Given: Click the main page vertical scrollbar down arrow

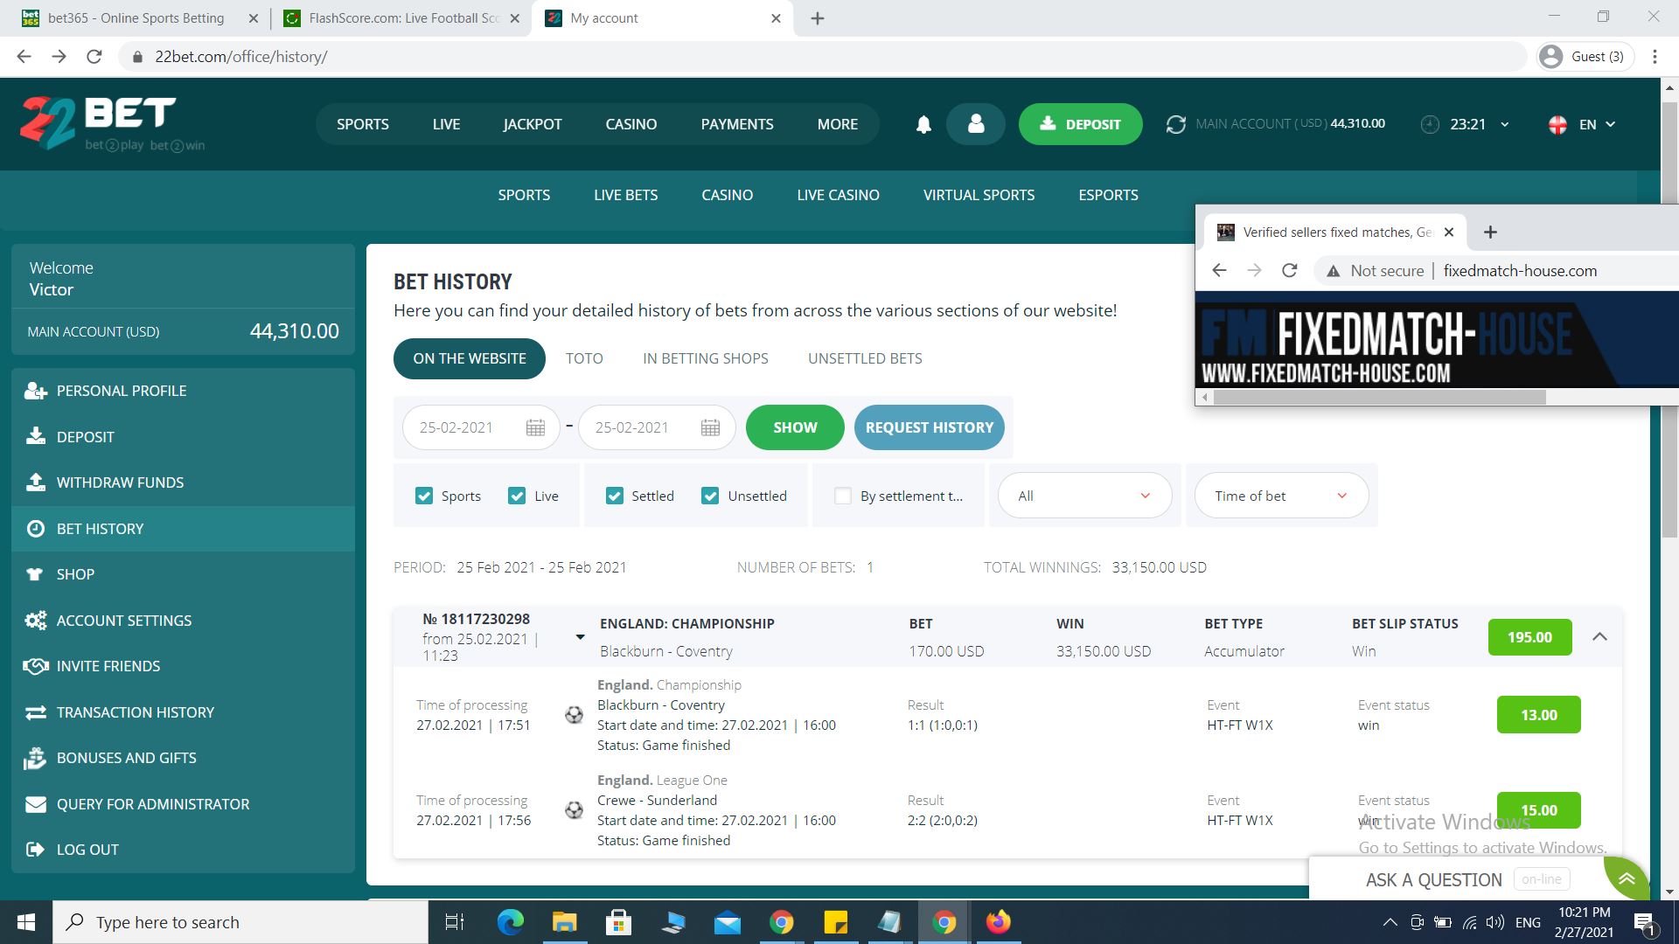Looking at the screenshot, I should [x=1670, y=892].
